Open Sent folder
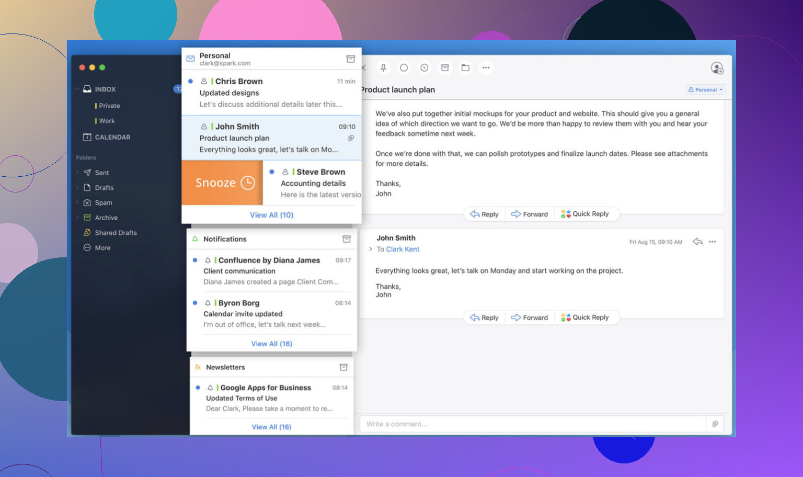This screenshot has height=477, width=803. tap(102, 173)
